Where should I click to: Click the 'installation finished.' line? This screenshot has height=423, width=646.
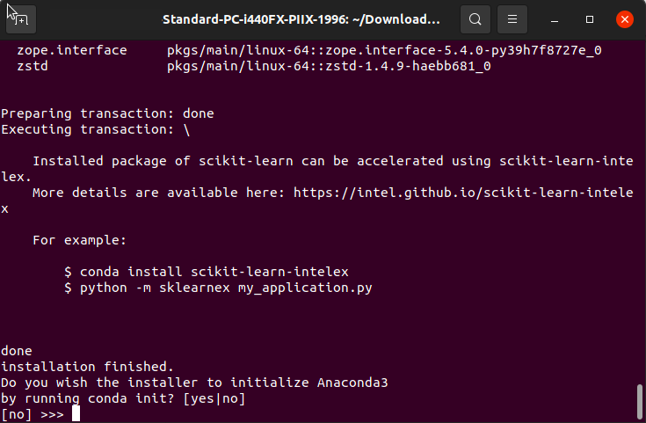point(87,367)
